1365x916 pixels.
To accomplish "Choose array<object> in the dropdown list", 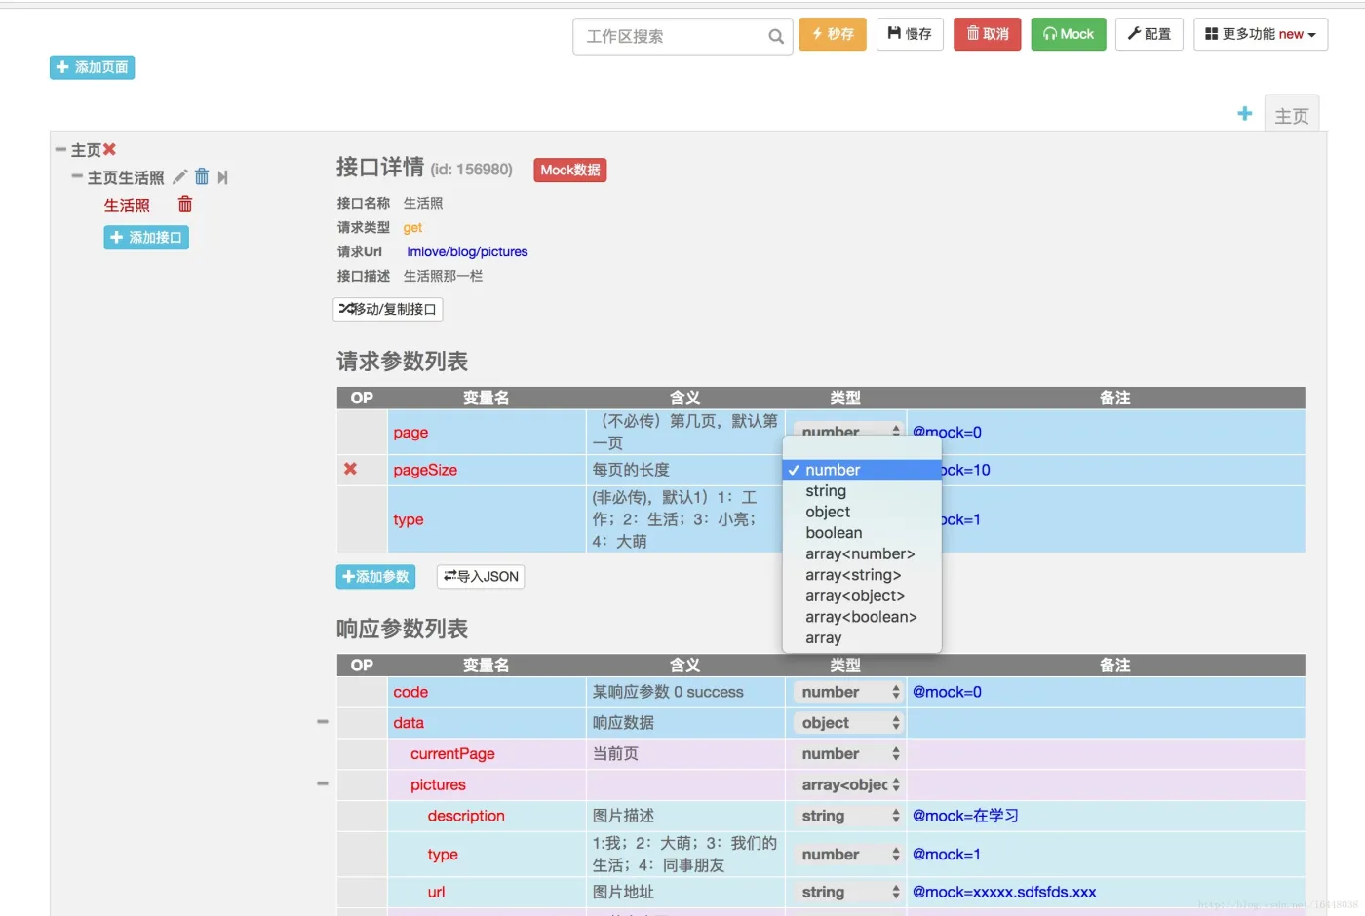I will tap(862, 596).
